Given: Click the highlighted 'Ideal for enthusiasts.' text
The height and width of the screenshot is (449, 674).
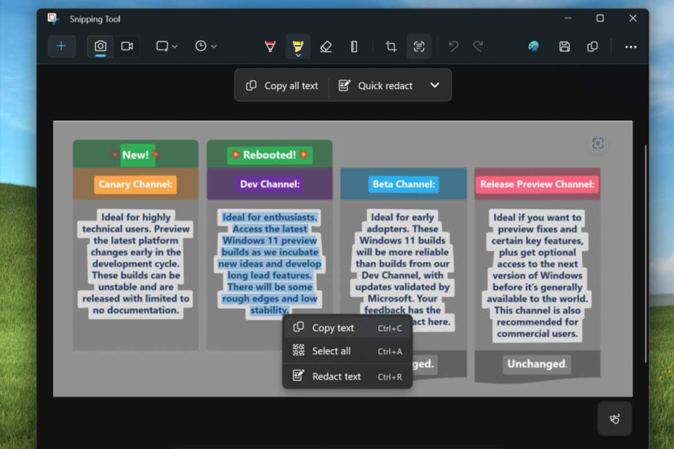Looking at the screenshot, I should coord(270,217).
